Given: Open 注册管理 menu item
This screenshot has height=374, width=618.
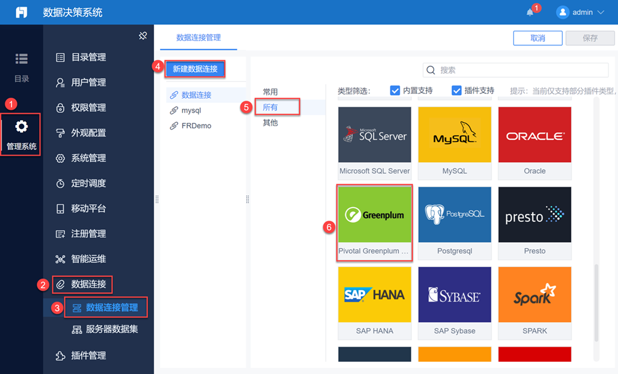Looking at the screenshot, I should [x=88, y=234].
